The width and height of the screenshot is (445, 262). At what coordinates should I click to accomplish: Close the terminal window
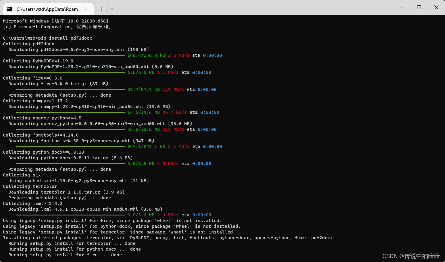point(436,7)
